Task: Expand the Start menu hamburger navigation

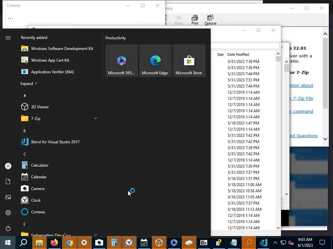Action: coord(8,38)
